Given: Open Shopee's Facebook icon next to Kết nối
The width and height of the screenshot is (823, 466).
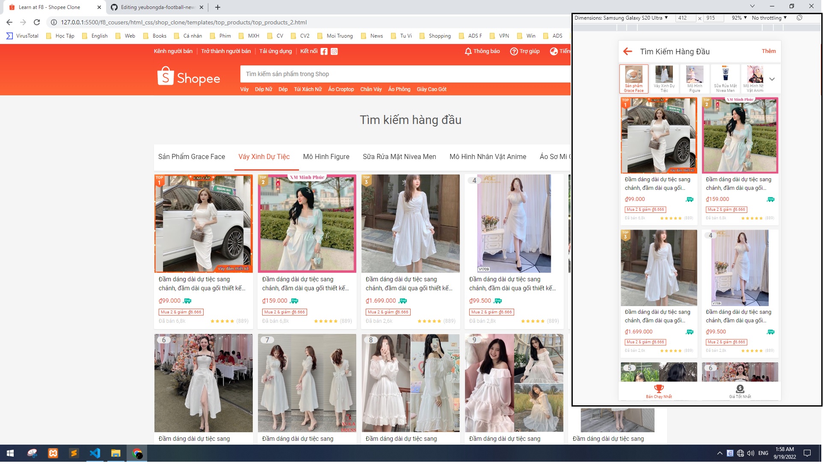Looking at the screenshot, I should coord(324,51).
